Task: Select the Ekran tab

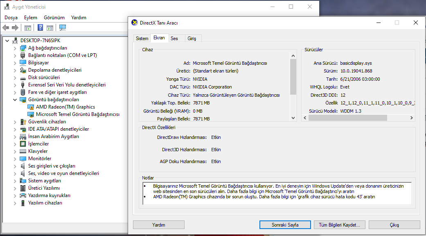Action: [159, 38]
